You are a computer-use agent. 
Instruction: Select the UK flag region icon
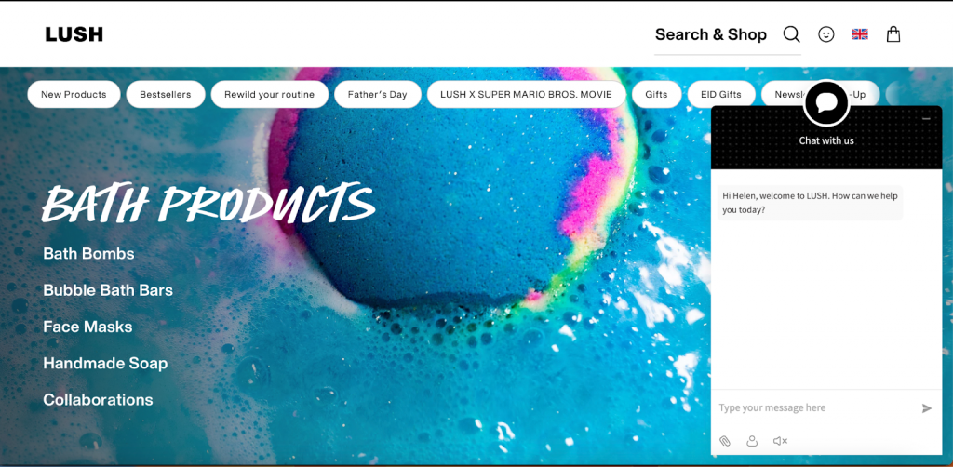[x=859, y=34]
